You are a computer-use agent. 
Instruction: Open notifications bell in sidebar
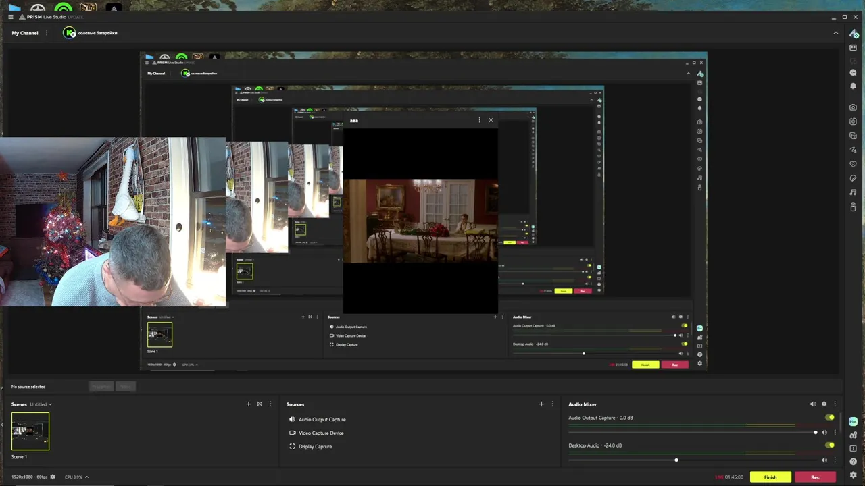tap(854, 86)
